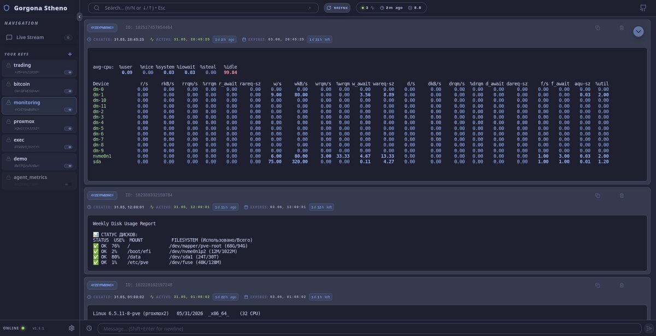Delete the Weekly Disk Usage Report message
The image size is (656, 336).
point(622,195)
